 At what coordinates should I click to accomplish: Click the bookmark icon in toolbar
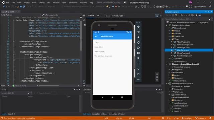coord(187,7)
